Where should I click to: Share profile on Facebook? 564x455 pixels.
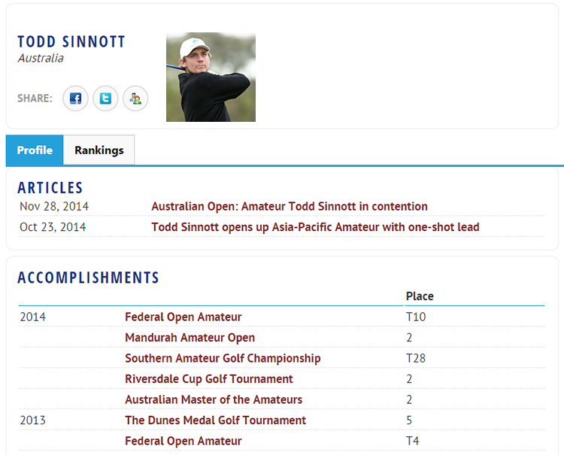click(75, 99)
